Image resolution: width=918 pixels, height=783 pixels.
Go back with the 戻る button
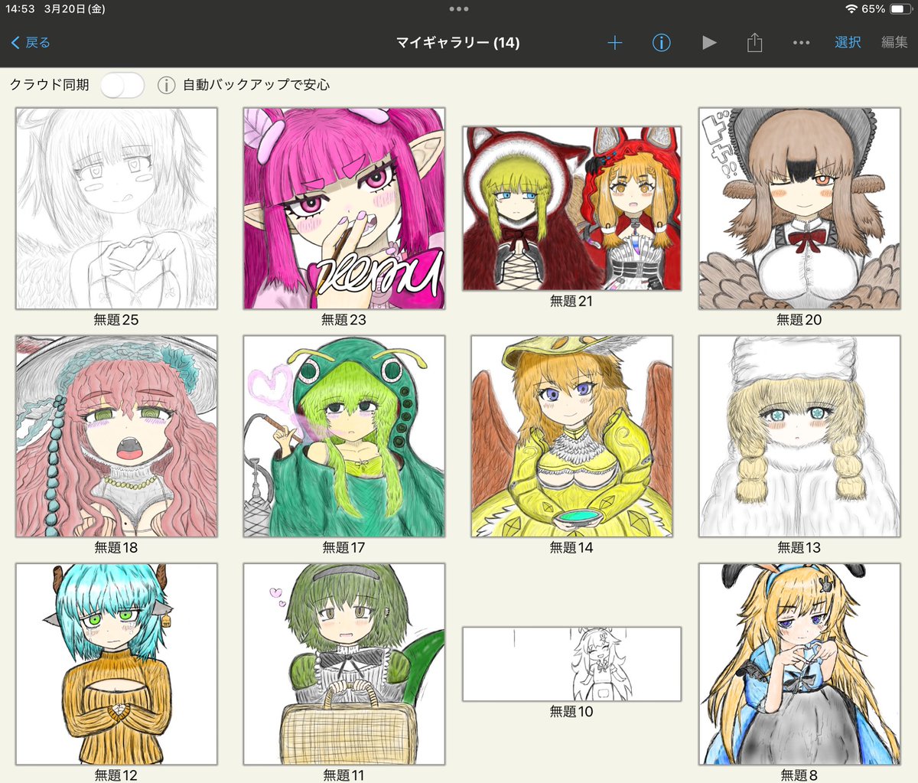coord(31,43)
